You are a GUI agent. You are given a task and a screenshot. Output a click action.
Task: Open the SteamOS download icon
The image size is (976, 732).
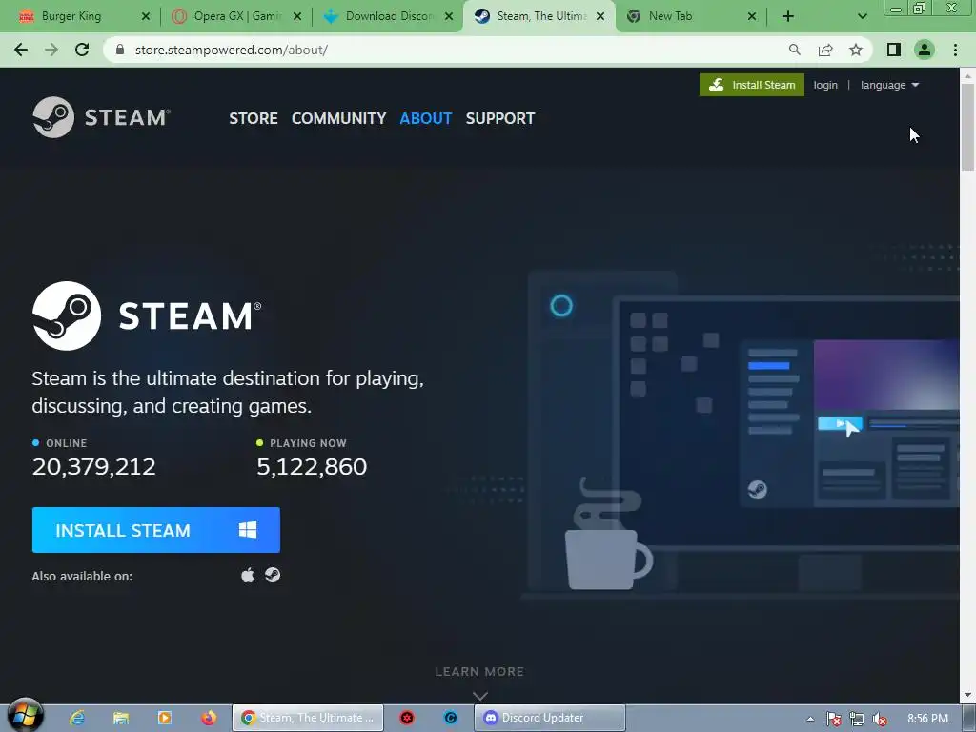coord(273,575)
